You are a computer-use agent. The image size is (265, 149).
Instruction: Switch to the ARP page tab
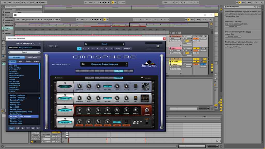click(128, 71)
